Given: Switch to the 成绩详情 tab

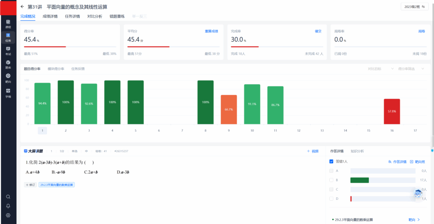Looking at the screenshot, I should (x=50, y=17).
